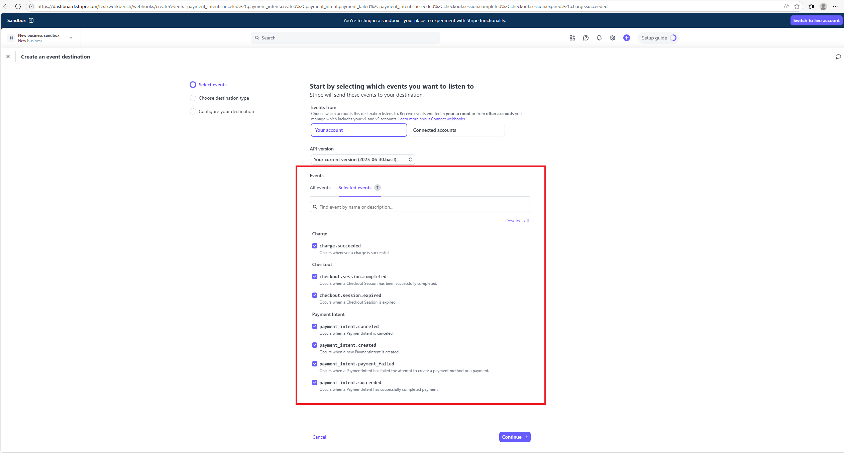Select the Connected accounts option
The width and height of the screenshot is (844, 453).
coord(456,130)
